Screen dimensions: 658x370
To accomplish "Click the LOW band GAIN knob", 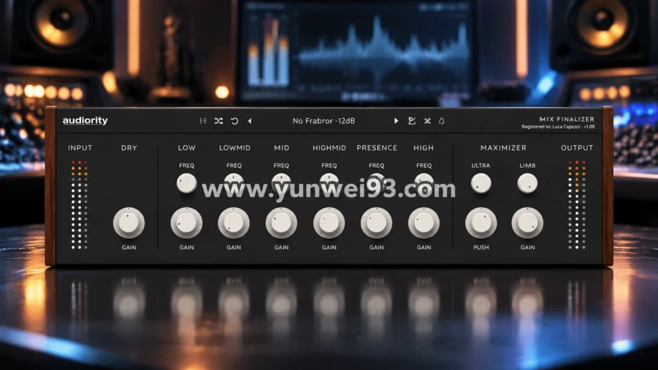I will [x=186, y=223].
